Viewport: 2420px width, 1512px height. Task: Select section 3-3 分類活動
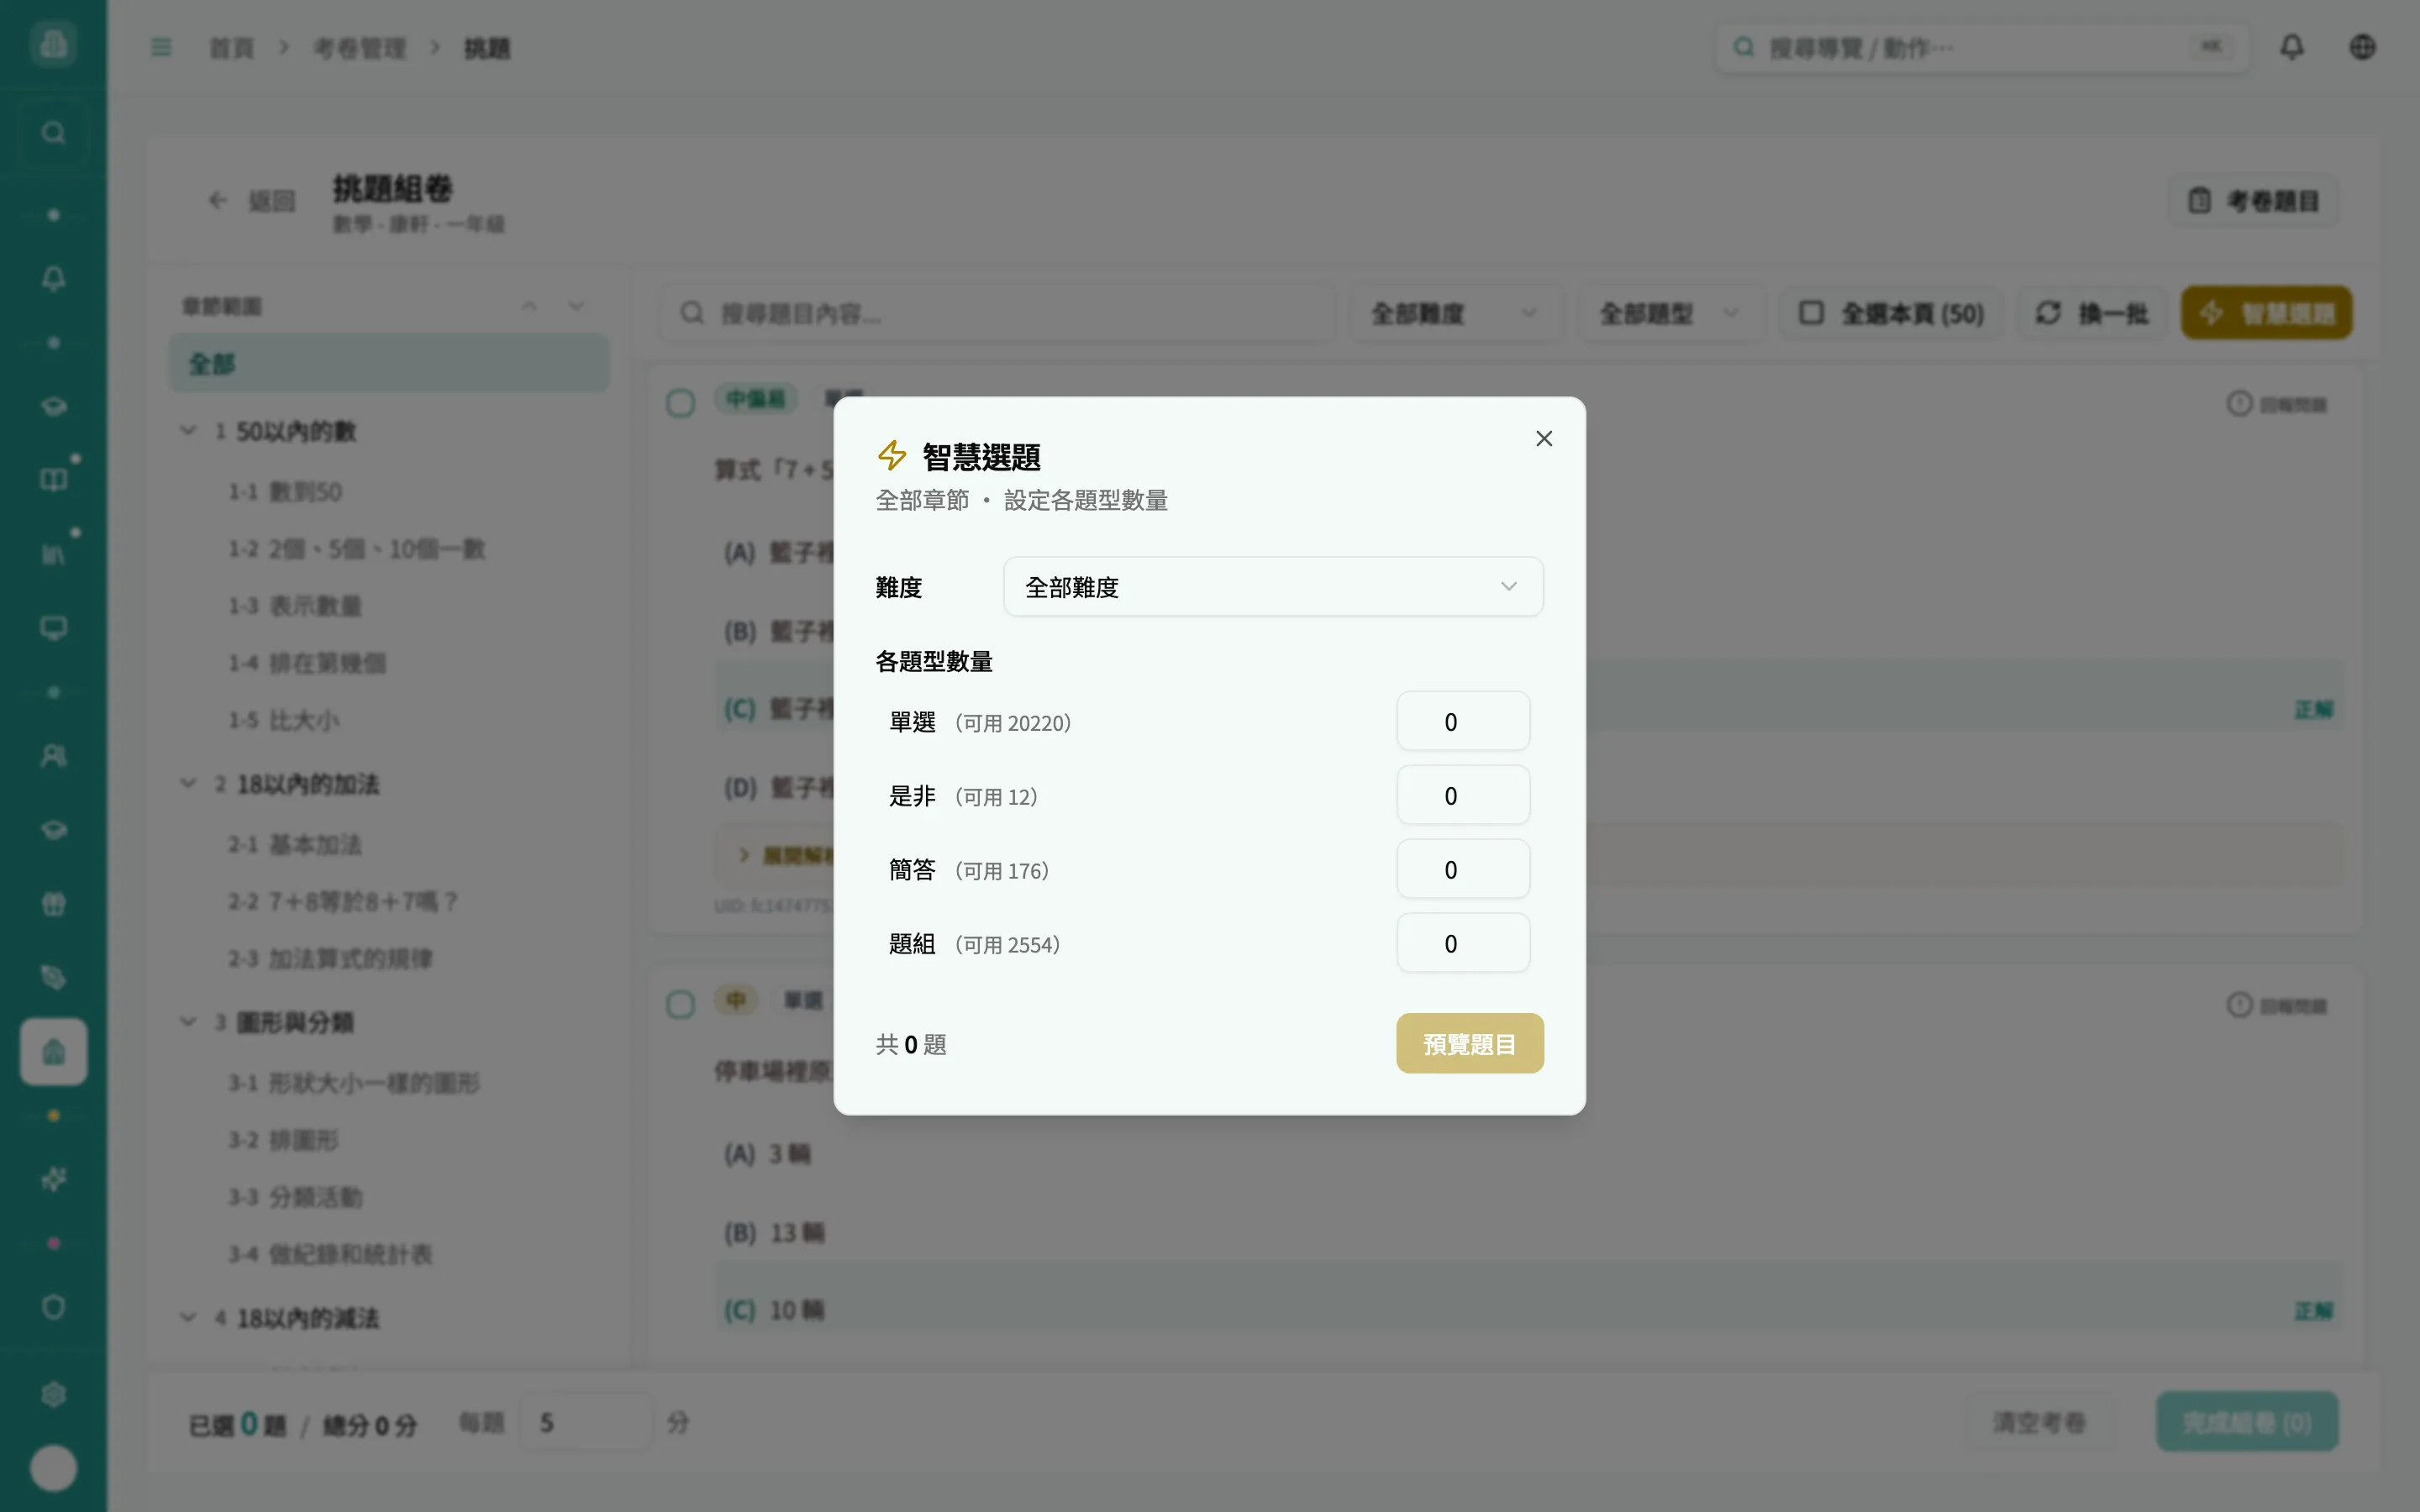point(295,1197)
